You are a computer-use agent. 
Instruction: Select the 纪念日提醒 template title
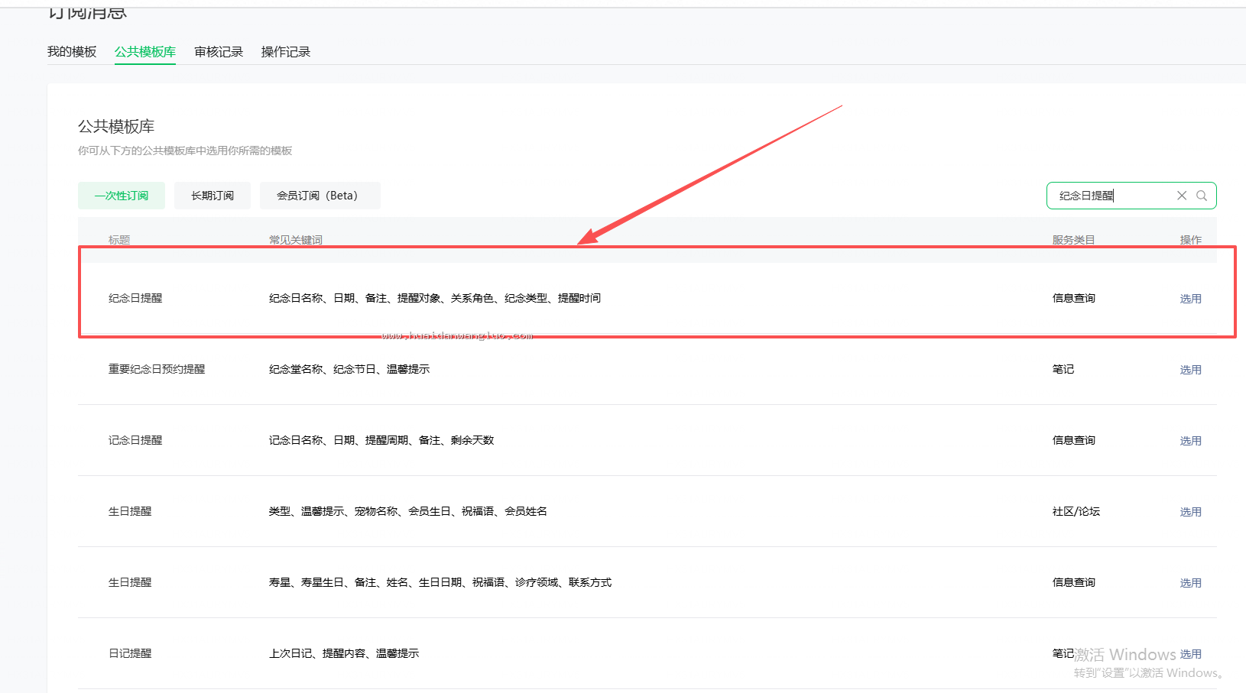tap(135, 298)
